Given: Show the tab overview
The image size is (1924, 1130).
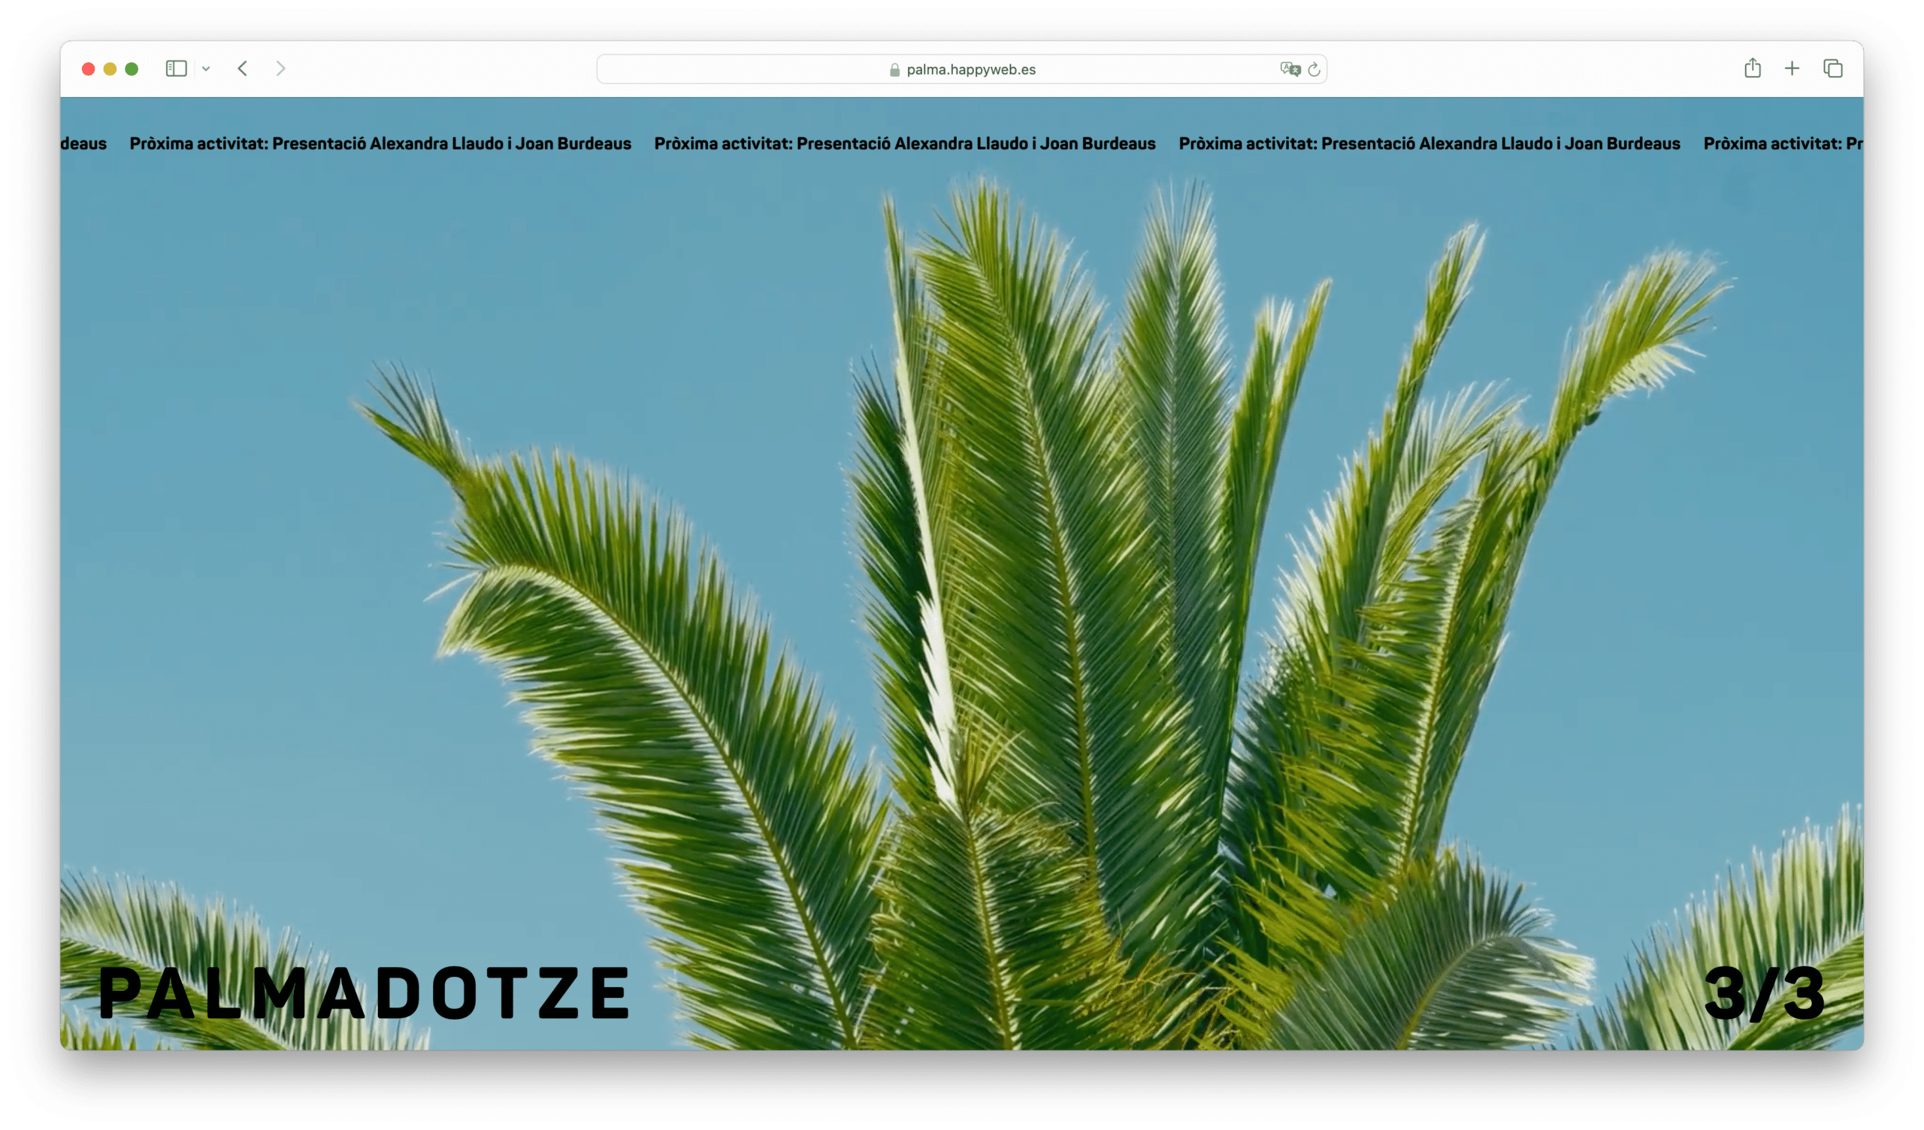Looking at the screenshot, I should coord(1832,68).
